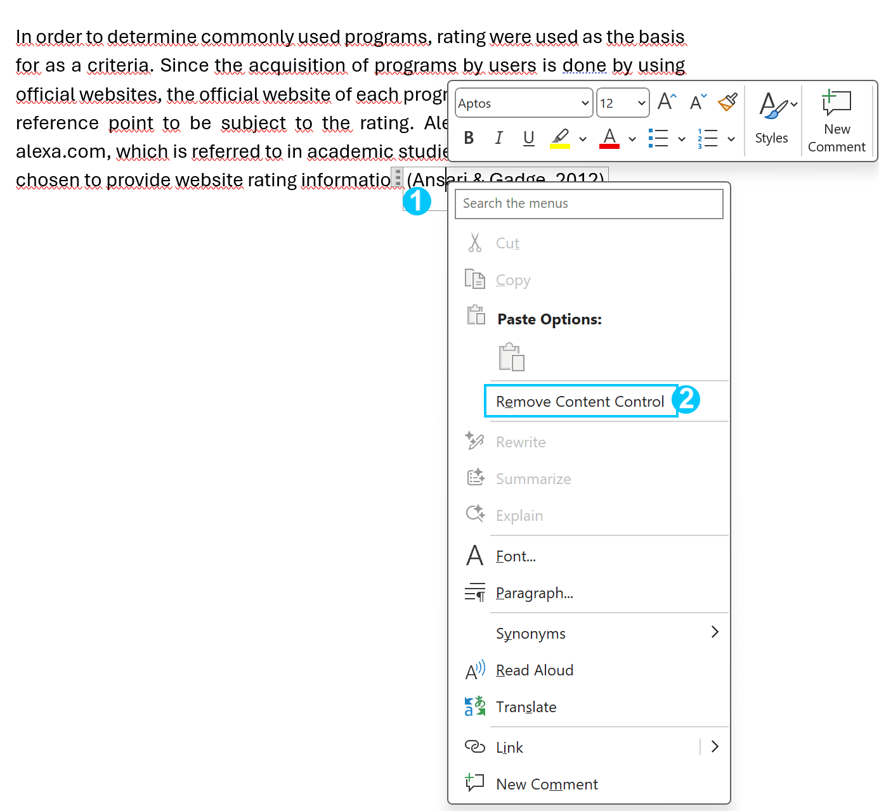Image resolution: width=879 pixels, height=811 pixels.
Task: Expand the Link submenu arrow
Action: 715,747
